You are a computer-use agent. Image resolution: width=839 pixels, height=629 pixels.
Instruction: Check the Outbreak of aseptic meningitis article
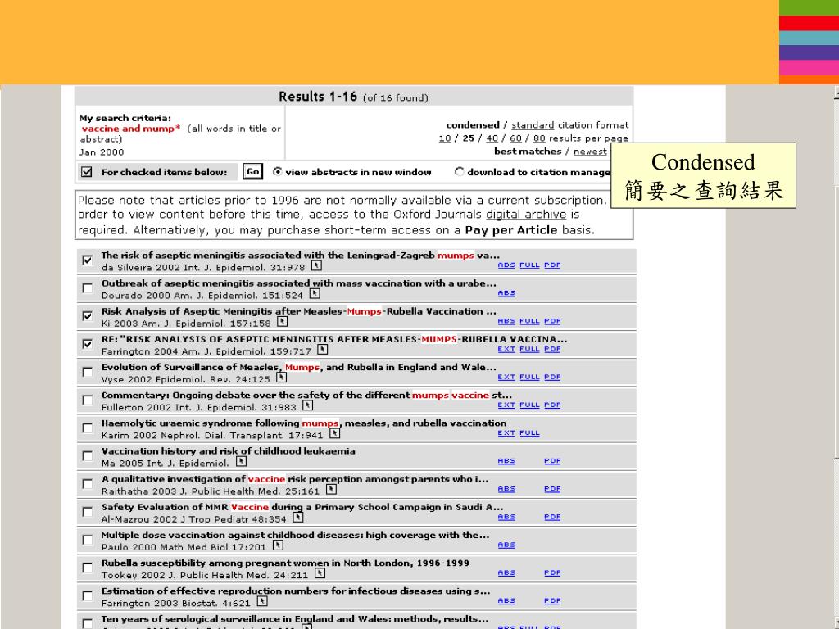tap(87, 287)
